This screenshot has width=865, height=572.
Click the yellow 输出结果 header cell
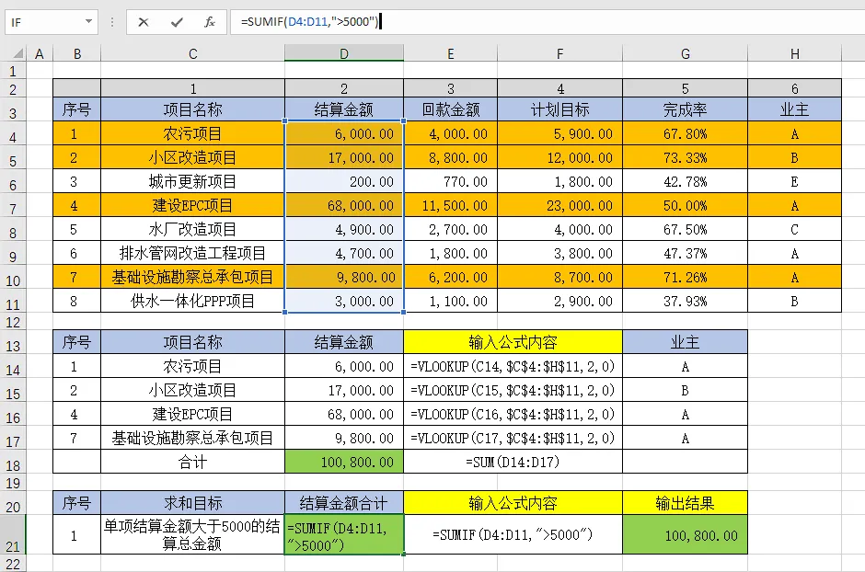(x=686, y=502)
